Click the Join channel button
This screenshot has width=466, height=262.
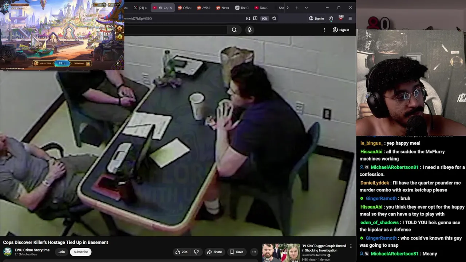point(62,252)
